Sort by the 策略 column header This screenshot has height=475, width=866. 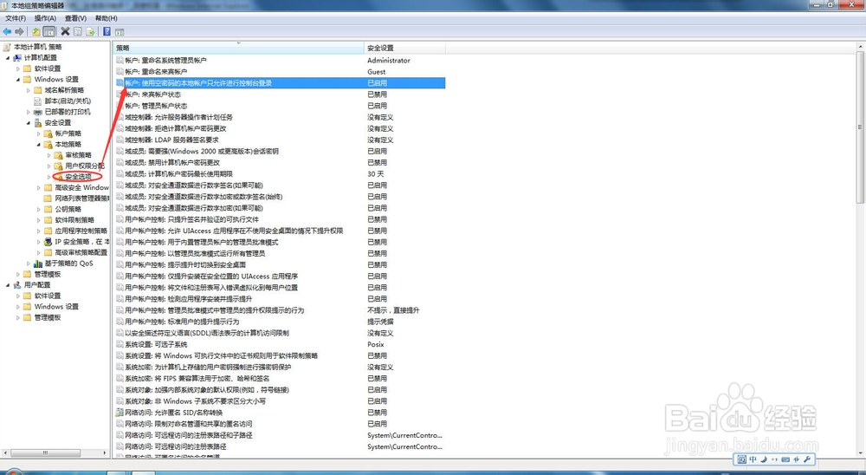click(238, 49)
